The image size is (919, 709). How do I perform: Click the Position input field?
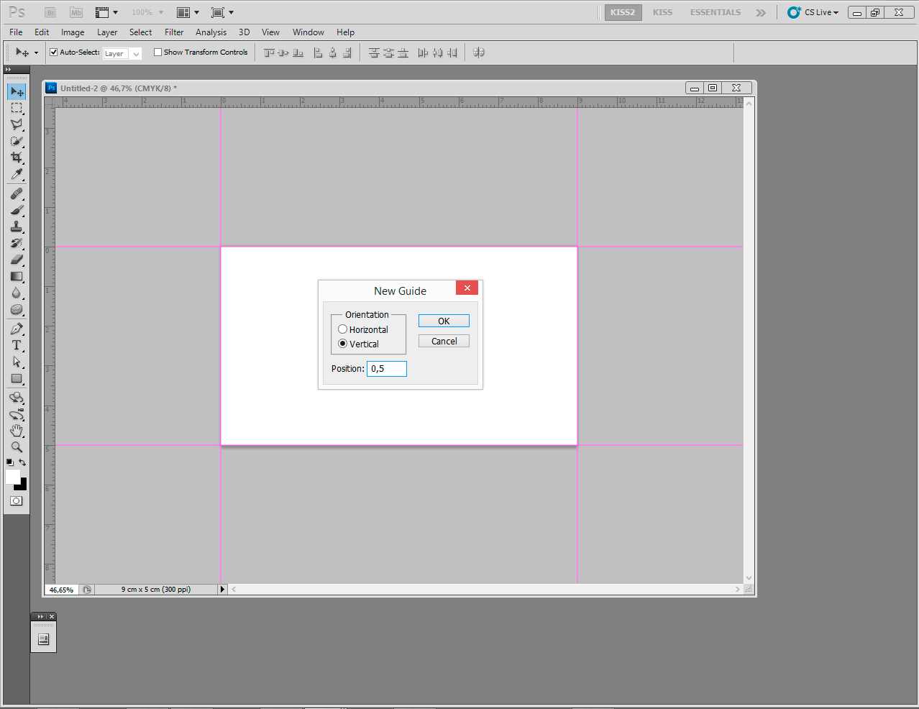coord(387,368)
